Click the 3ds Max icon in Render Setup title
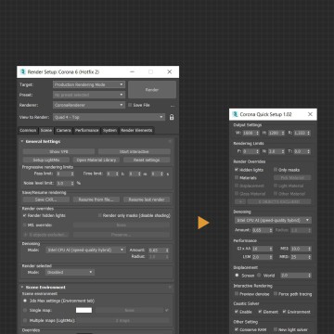The image size is (334, 334). click(22, 71)
